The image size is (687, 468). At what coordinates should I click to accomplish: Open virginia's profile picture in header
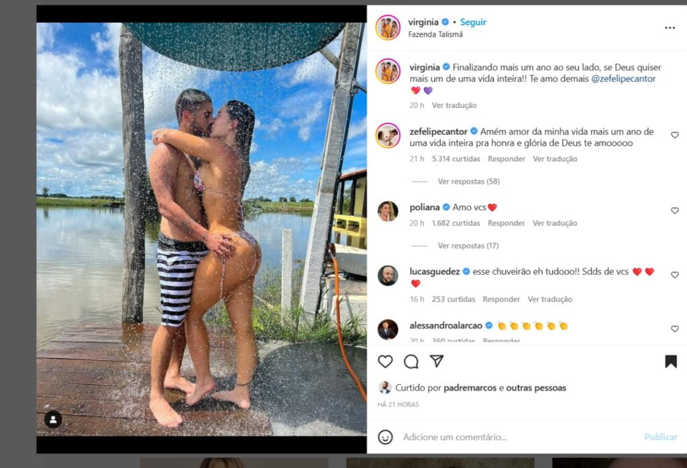click(x=388, y=28)
